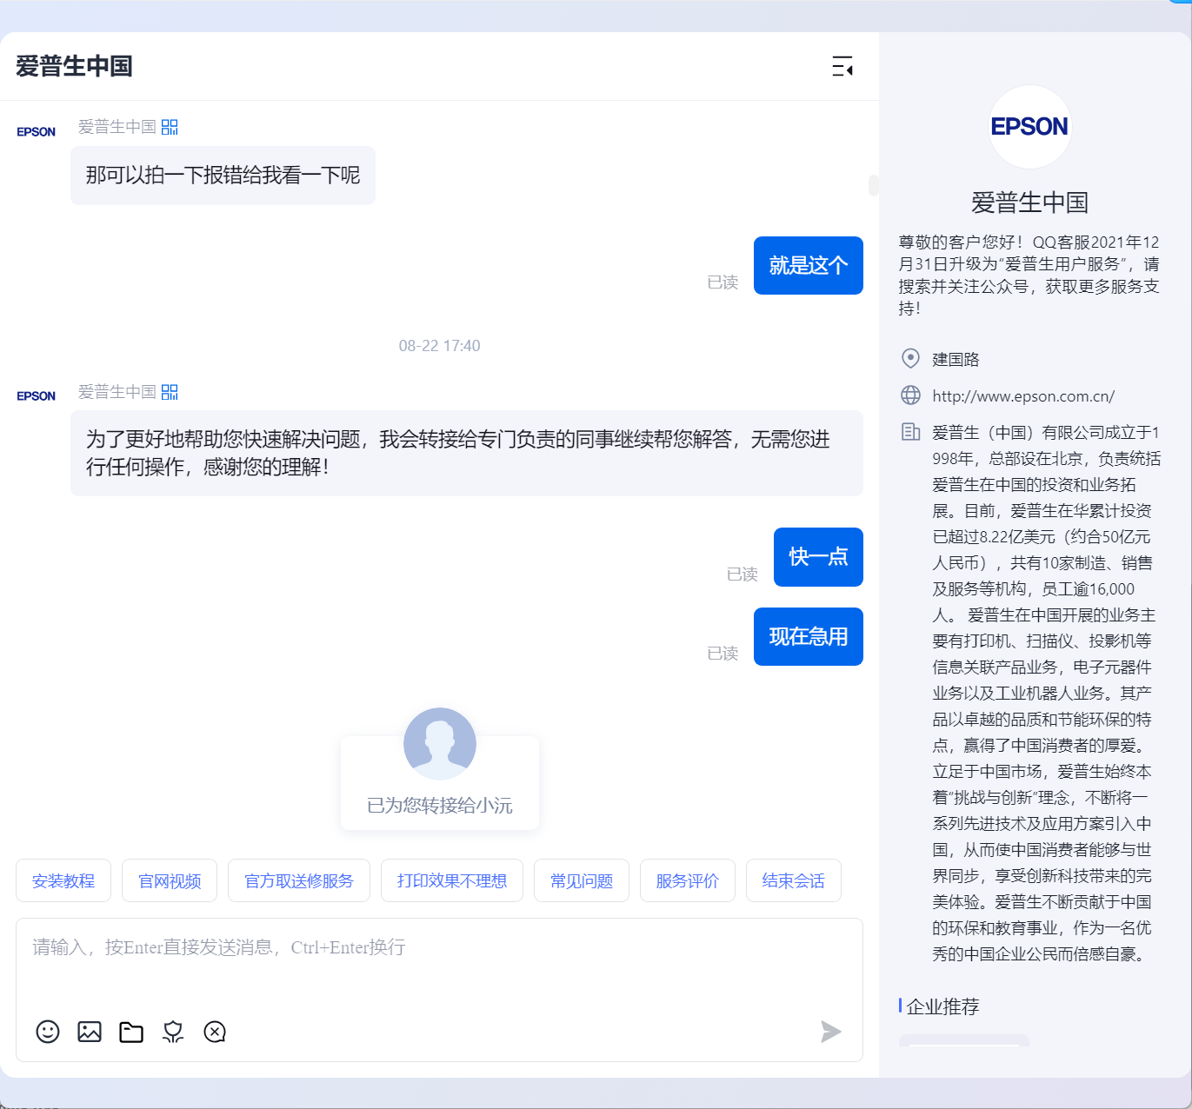The width and height of the screenshot is (1192, 1109).
Task: Click sidebar 爱普生中国 company name
Action: click(x=1030, y=203)
